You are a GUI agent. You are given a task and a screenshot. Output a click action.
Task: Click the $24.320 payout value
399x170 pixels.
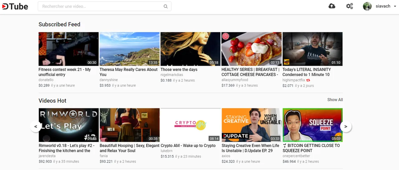coord(228,161)
